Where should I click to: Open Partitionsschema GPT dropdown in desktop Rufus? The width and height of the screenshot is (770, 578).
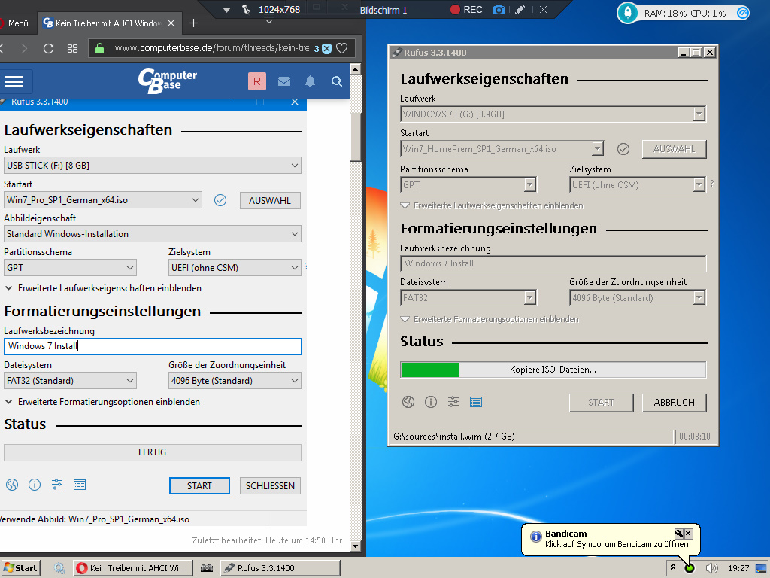pyautogui.click(x=468, y=185)
